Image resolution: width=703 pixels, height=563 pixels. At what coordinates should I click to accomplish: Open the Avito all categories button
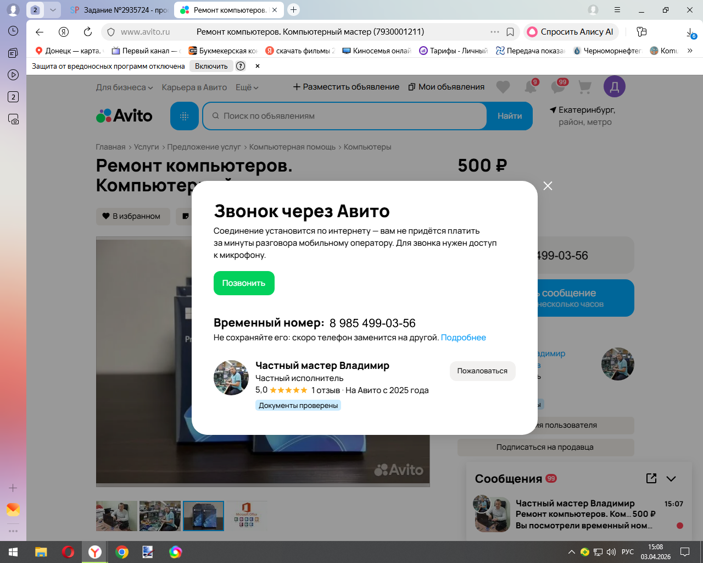click(185, 116)
